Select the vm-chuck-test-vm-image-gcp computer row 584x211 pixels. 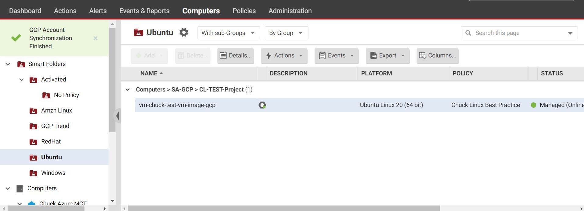(360, 105)
